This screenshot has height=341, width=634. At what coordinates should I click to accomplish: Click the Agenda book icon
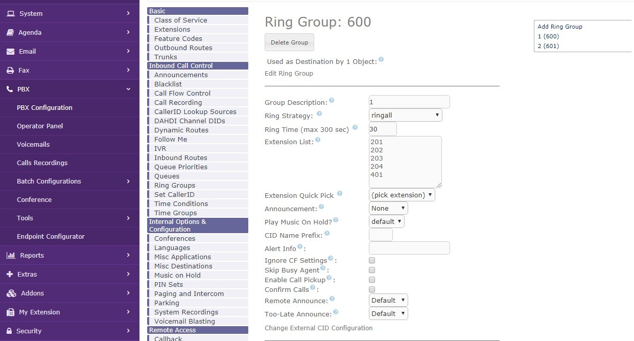pyautogui.click(x=10, y=32)
